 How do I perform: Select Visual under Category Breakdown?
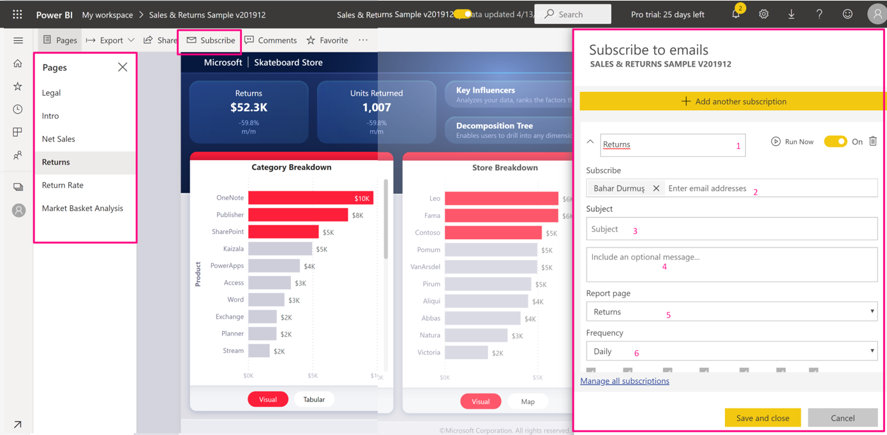click(268, 399)
